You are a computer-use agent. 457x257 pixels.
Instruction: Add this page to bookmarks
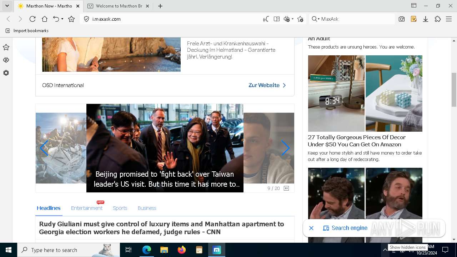coord(300,19)
